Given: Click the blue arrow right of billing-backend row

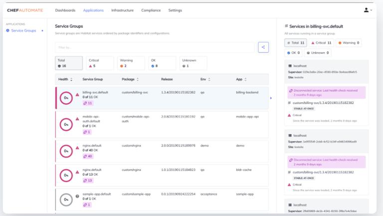Looking at the screenshot, I should coord(271,98).
